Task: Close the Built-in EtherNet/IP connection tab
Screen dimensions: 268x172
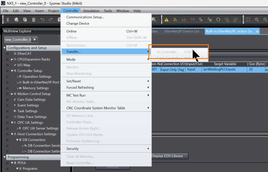Action: 257,32
